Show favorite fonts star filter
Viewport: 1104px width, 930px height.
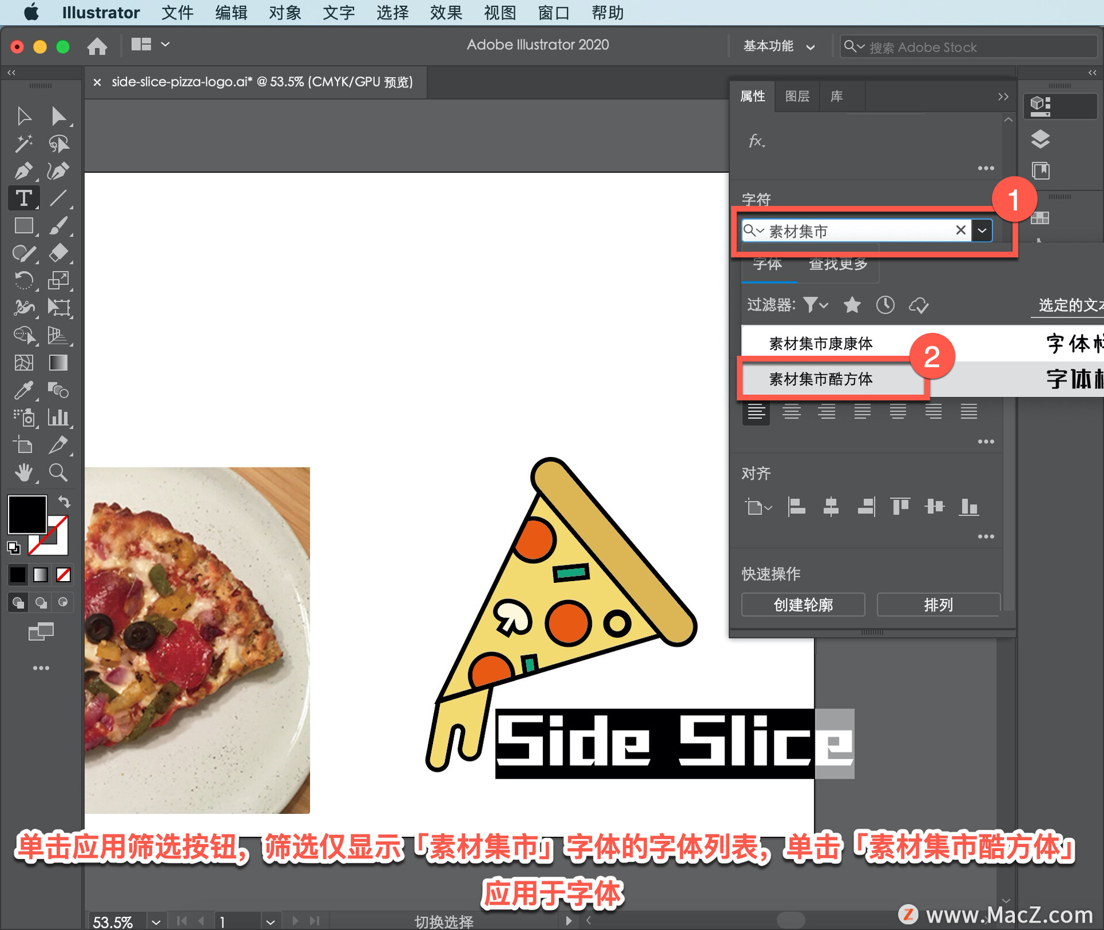pos(852,305)
